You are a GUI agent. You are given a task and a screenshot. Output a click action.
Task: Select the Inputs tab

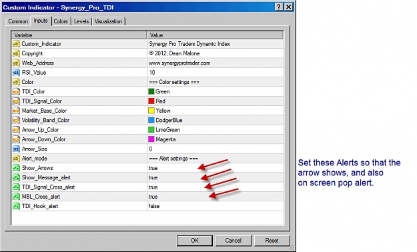[x=41, y=21]
